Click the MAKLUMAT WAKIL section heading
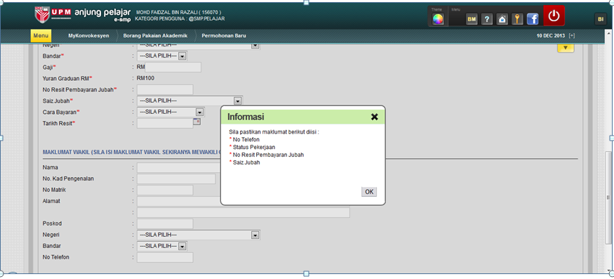614x279 pixels. pyautogui.click(x=132, y=153)
